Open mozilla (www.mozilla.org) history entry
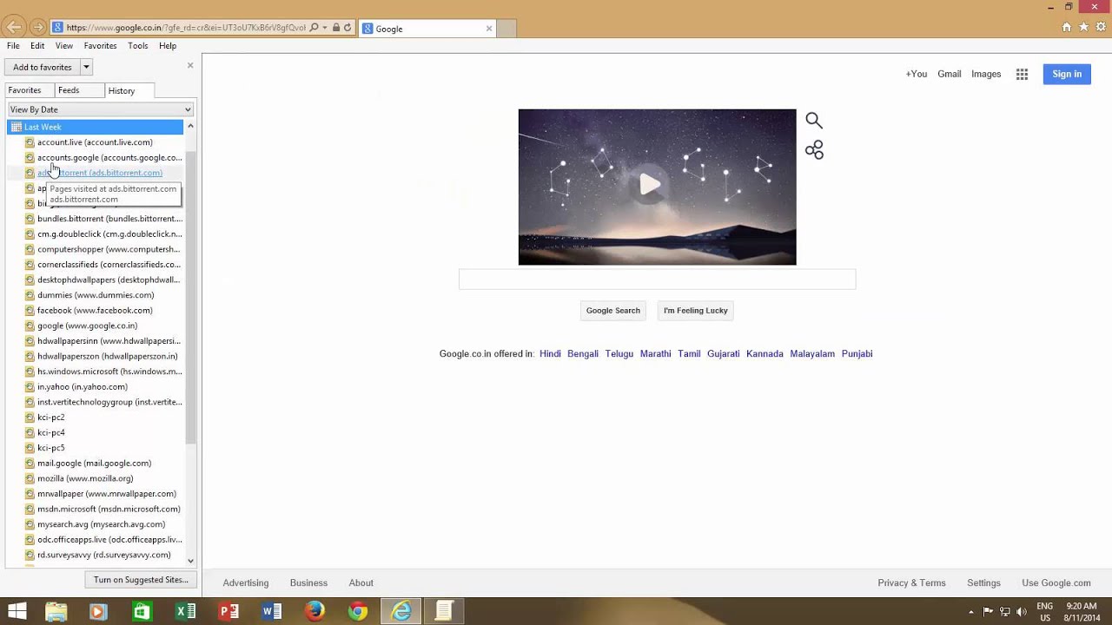 [85, 478]
